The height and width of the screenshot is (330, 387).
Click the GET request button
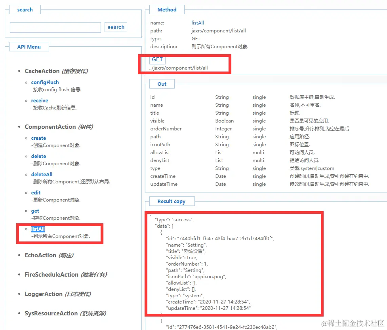(157, 60)
